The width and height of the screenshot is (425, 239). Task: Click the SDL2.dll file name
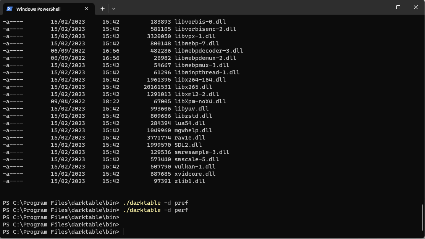point(188,145)
